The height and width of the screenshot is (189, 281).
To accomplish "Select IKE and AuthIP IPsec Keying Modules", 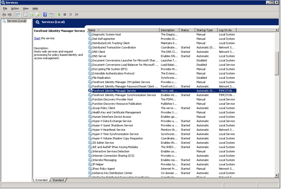I will click(162, 147).
